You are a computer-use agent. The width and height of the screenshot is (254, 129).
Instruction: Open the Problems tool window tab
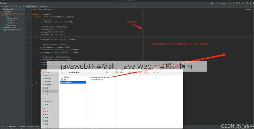point(13,127)
